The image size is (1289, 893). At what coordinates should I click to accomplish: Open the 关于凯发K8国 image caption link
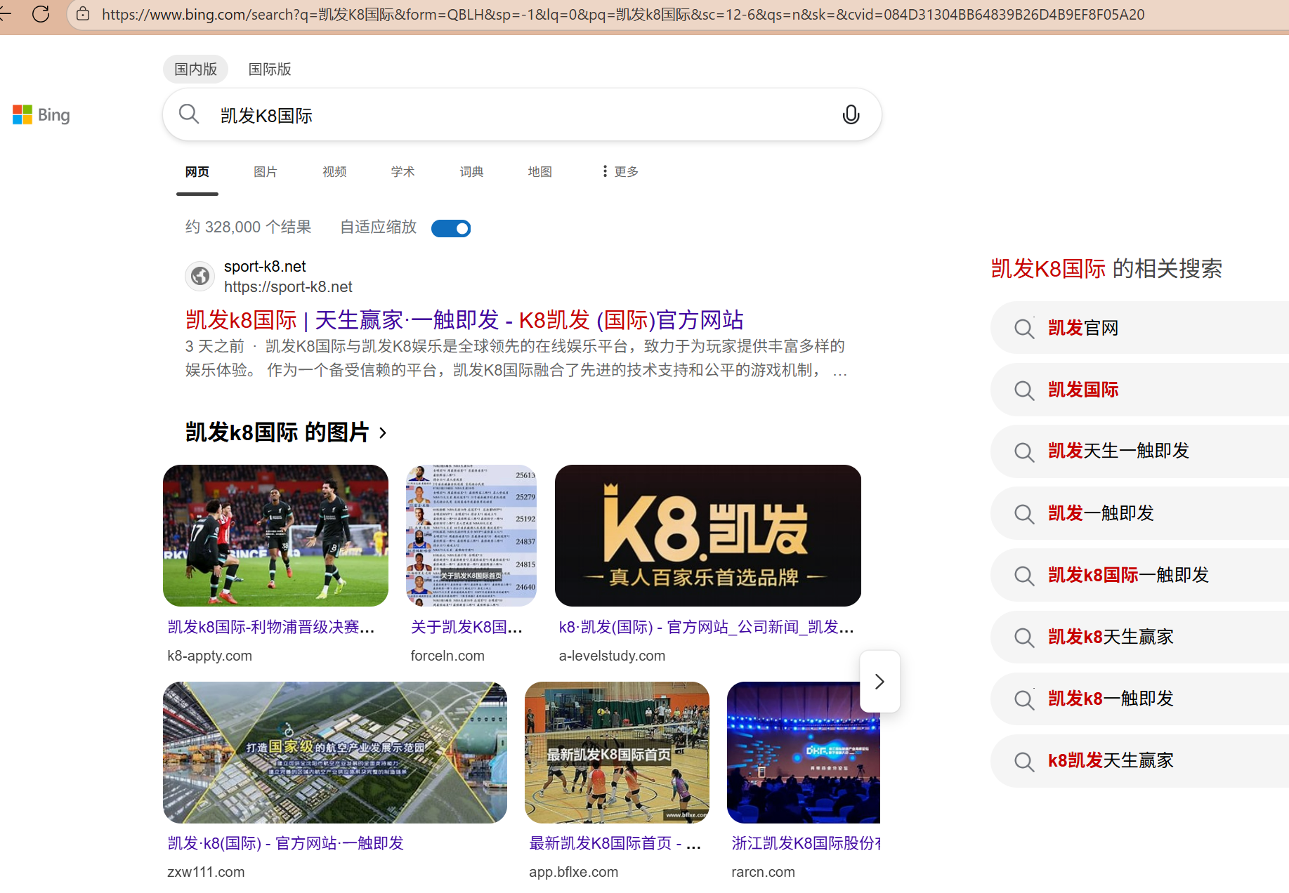(466, 627)
